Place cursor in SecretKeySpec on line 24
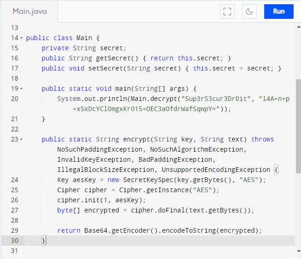 pyautogui.click(x=148, y=180)
